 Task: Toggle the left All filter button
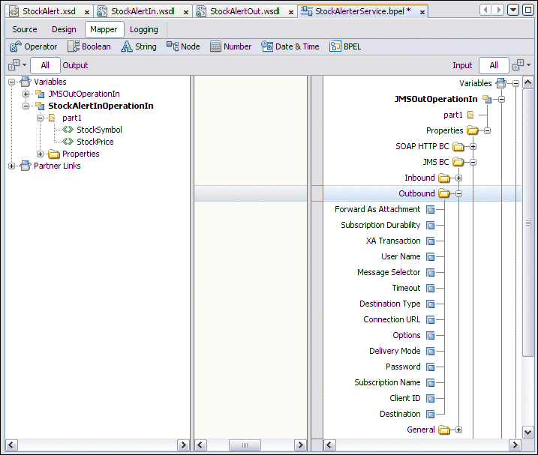[45, 65]
